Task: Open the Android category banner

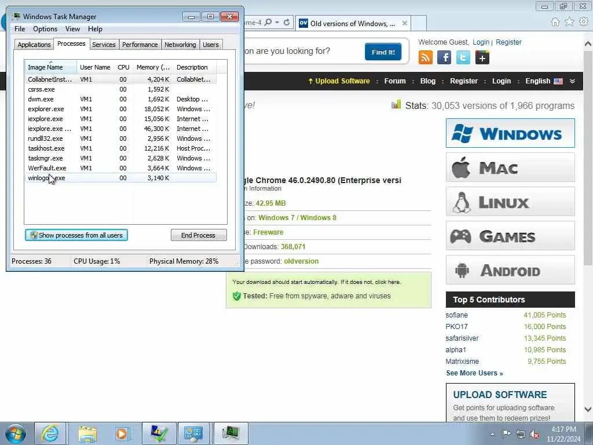Action: point(510,270)
